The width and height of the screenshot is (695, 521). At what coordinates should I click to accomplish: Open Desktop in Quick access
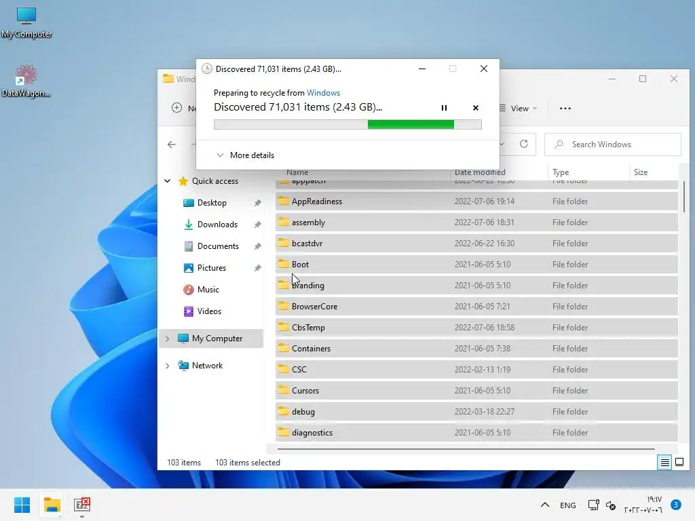(x=212, y=202)
